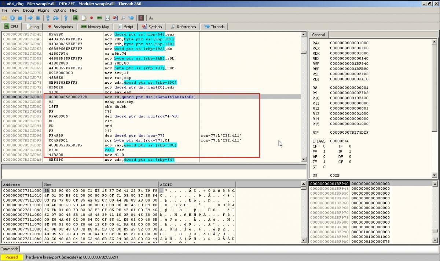Switch to the Breakpoints tab
This screenshot has height=261, width=440.
[x=60, y=26]
